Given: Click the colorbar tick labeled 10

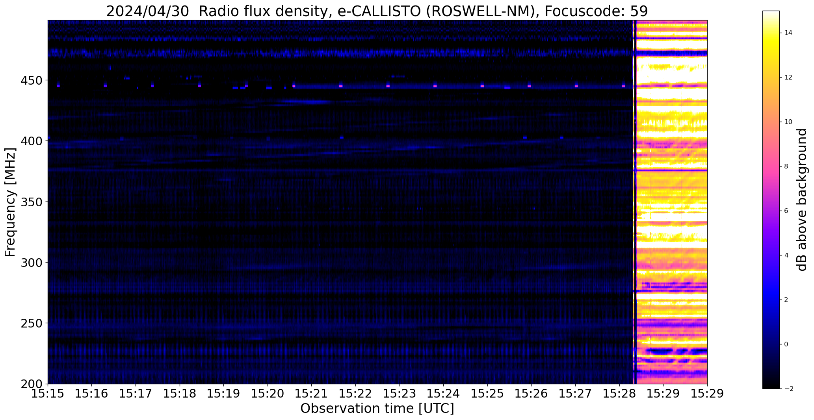Looking at the screenshot, I should pos(788,122).
